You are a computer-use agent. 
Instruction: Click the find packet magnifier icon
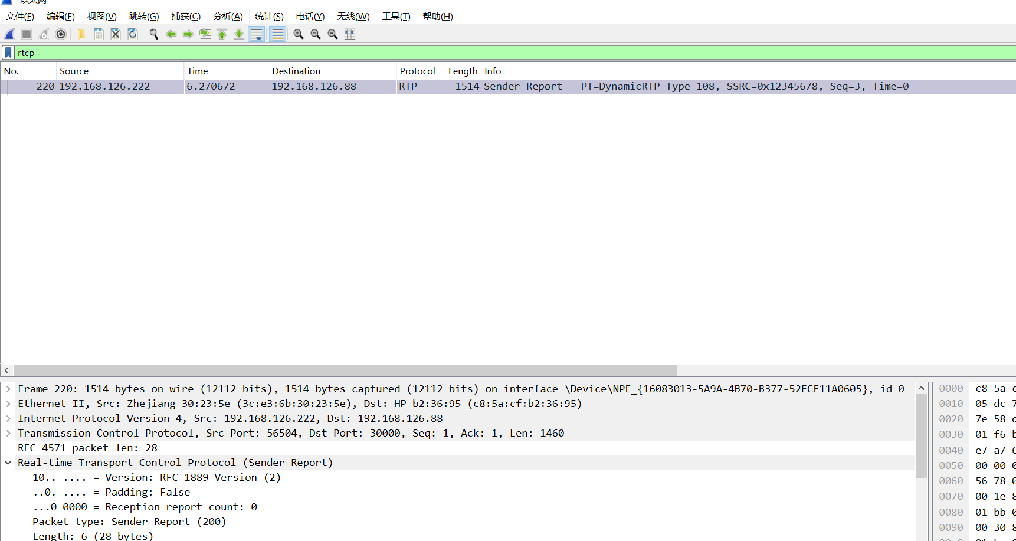(153, 34)
